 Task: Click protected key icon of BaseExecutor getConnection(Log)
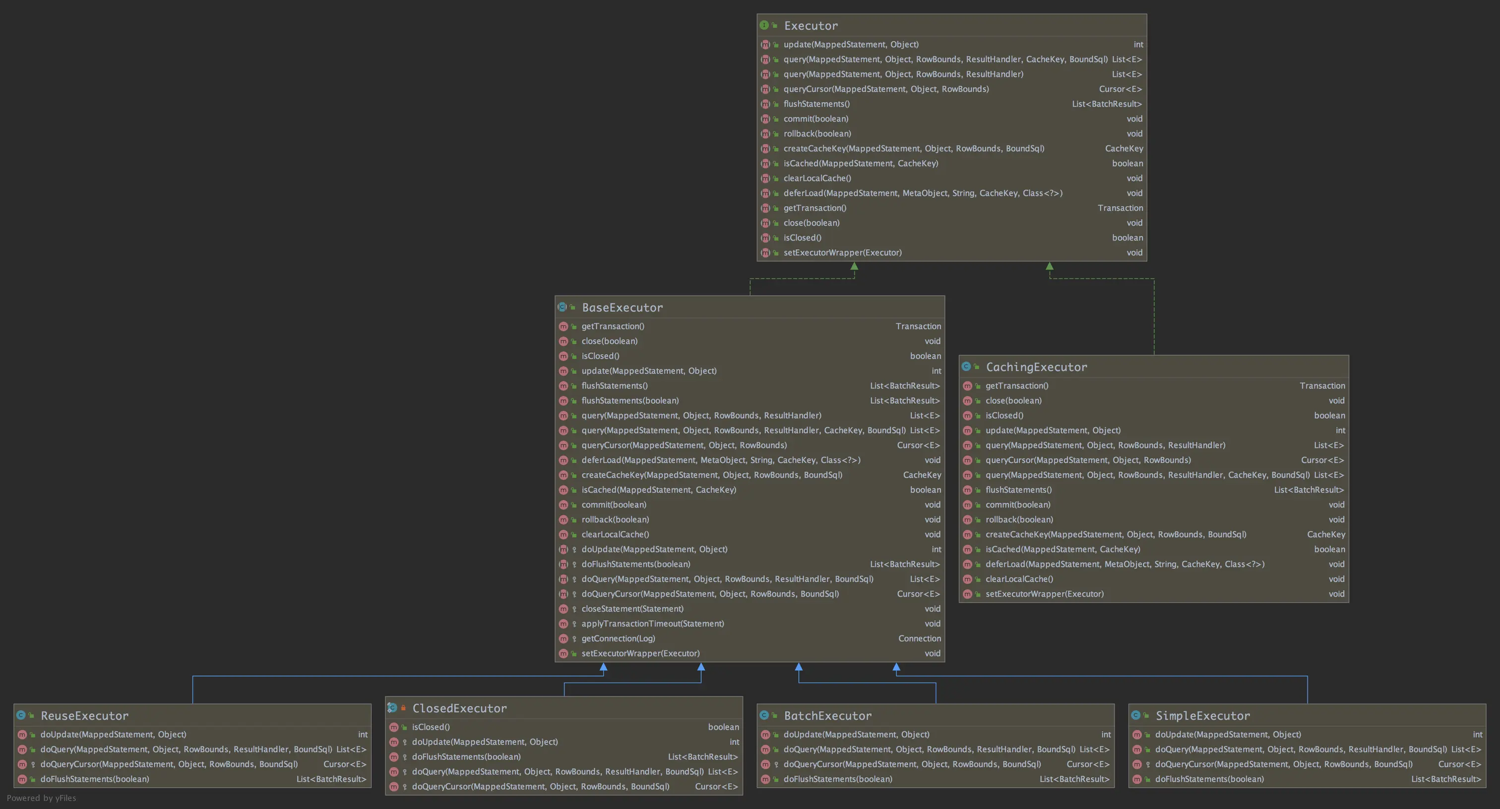(574, 639)
